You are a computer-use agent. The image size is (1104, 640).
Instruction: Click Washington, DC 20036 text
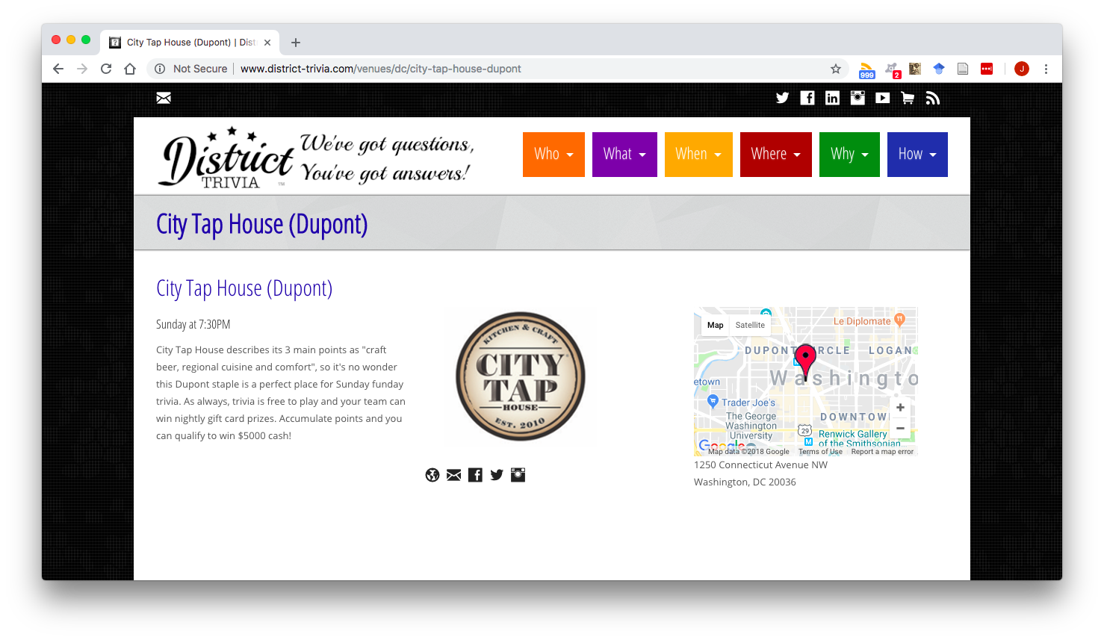(745, 482)
